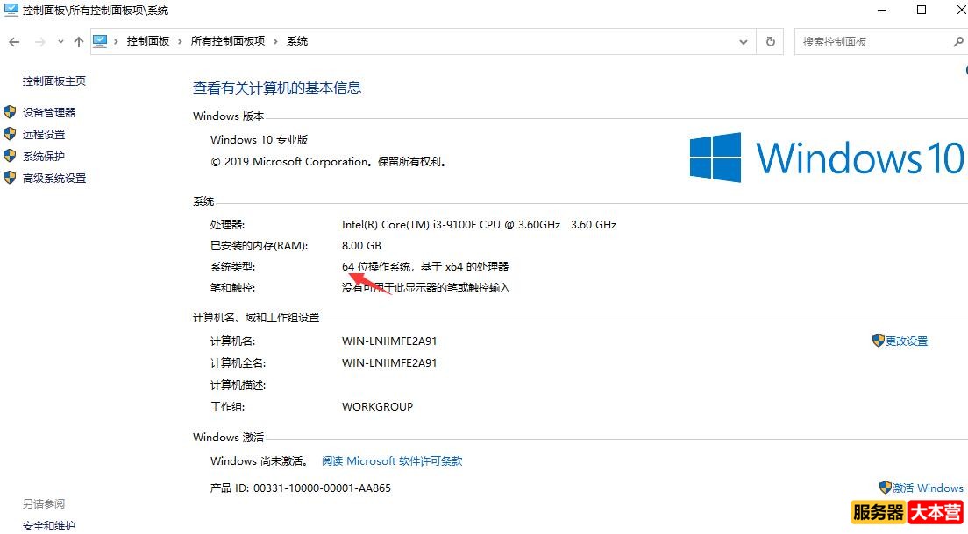The height and width of the screenshot is (534, 968).
Task: Expand the chevron after the computer icon
Action: coord(116,41)
